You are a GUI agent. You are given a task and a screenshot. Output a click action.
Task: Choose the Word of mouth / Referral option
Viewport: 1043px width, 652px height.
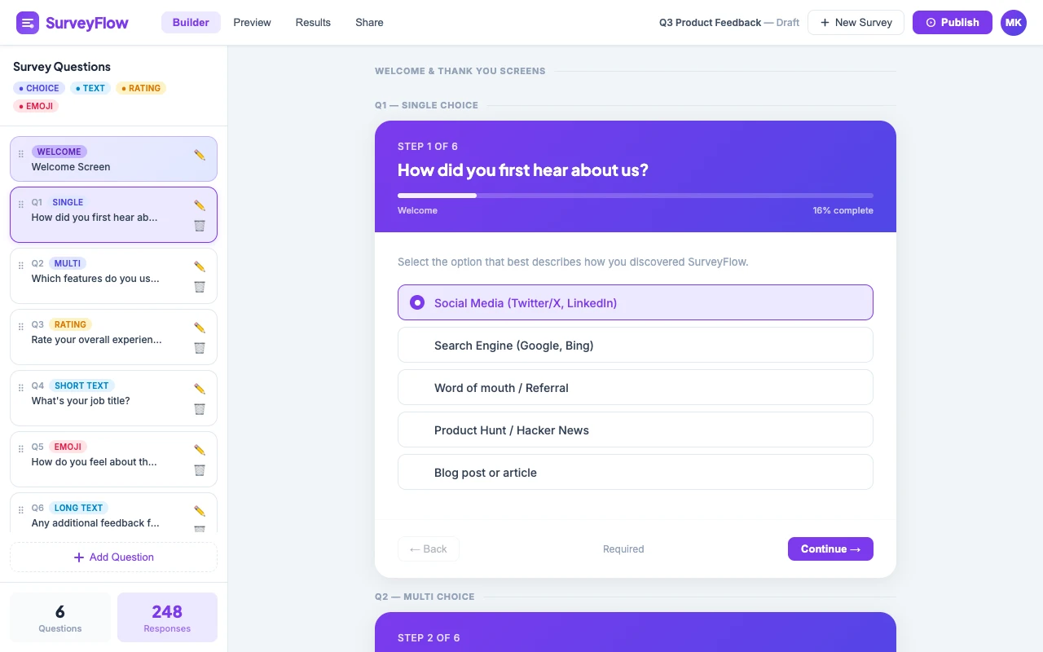636,387
